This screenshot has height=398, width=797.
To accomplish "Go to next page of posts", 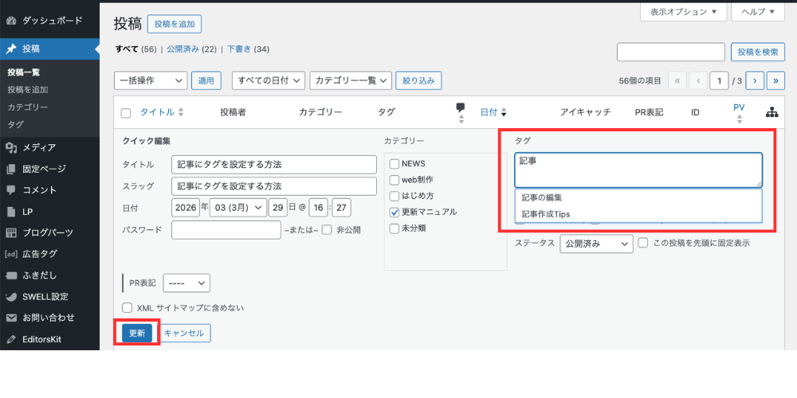I will (753, 80).
